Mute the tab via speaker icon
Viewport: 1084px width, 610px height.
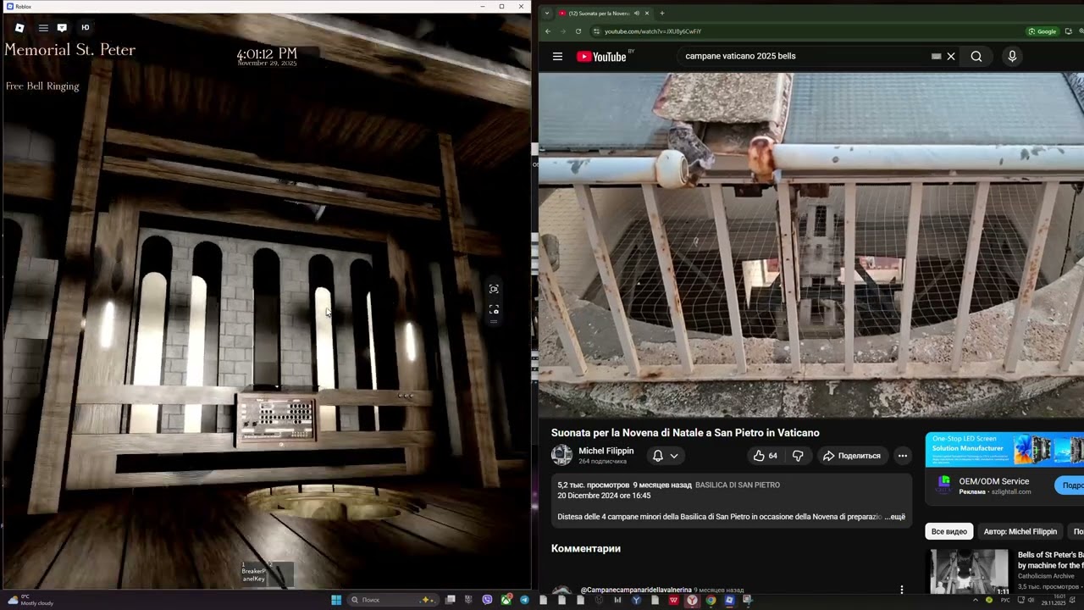pos(637,13)
